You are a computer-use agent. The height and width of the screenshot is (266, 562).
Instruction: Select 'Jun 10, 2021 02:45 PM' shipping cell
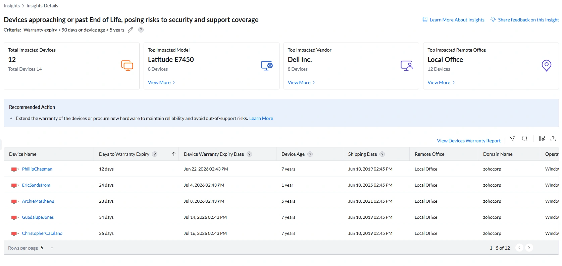370,201
